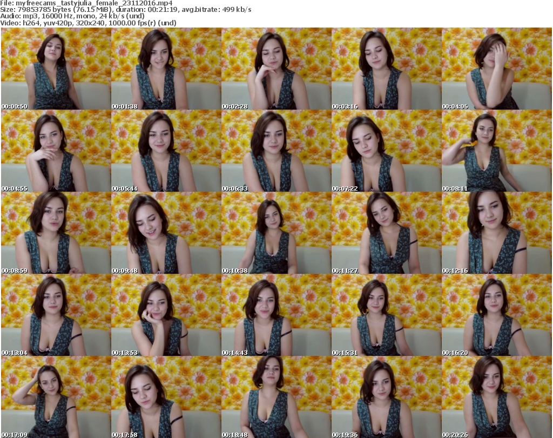
Task: Click the thumbnail timestamped 00:15:31
Action: tap(387, 315)
